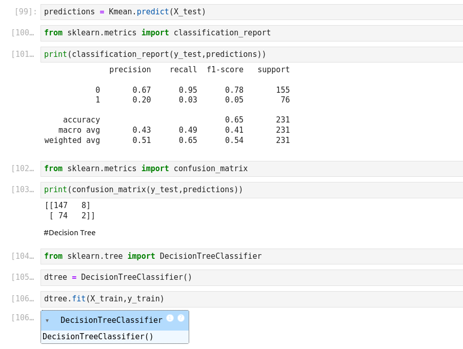This screenshot has height=349, width=463.
Task: Click the DecisionTreeClassifier() parameters text
Action: click(x=98, y=337)
